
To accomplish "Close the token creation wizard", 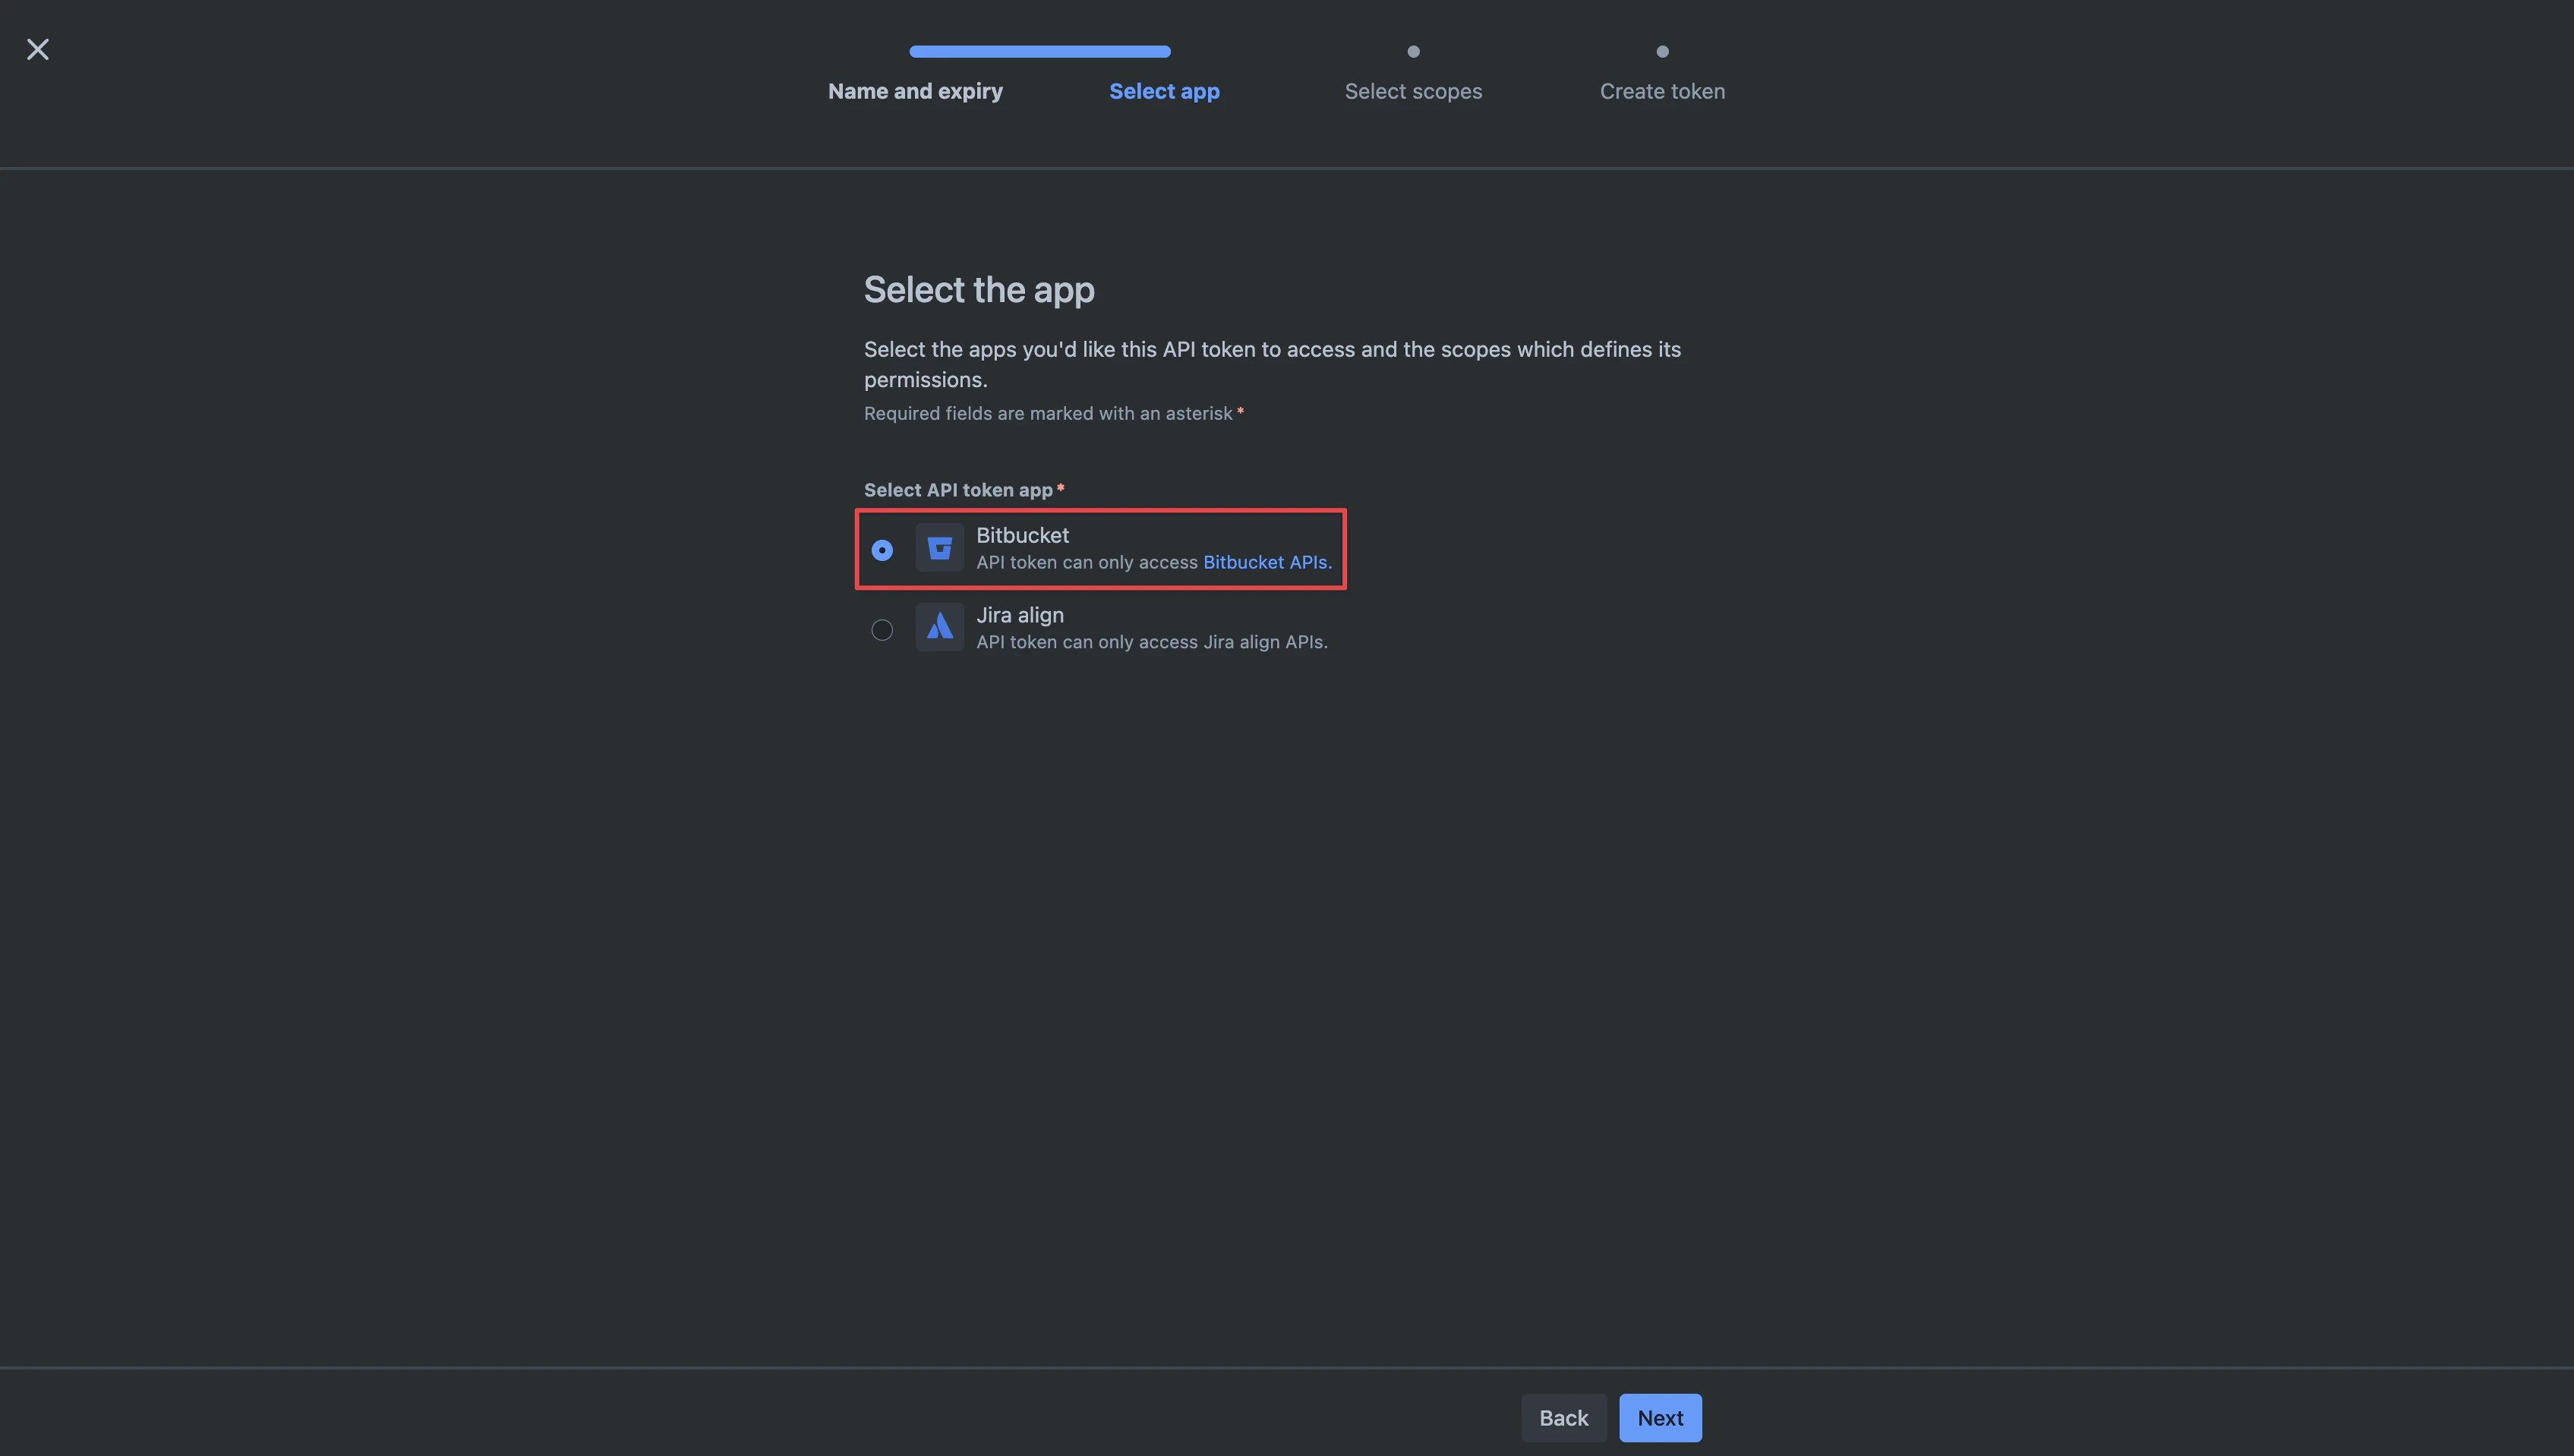I will (38, 49).
